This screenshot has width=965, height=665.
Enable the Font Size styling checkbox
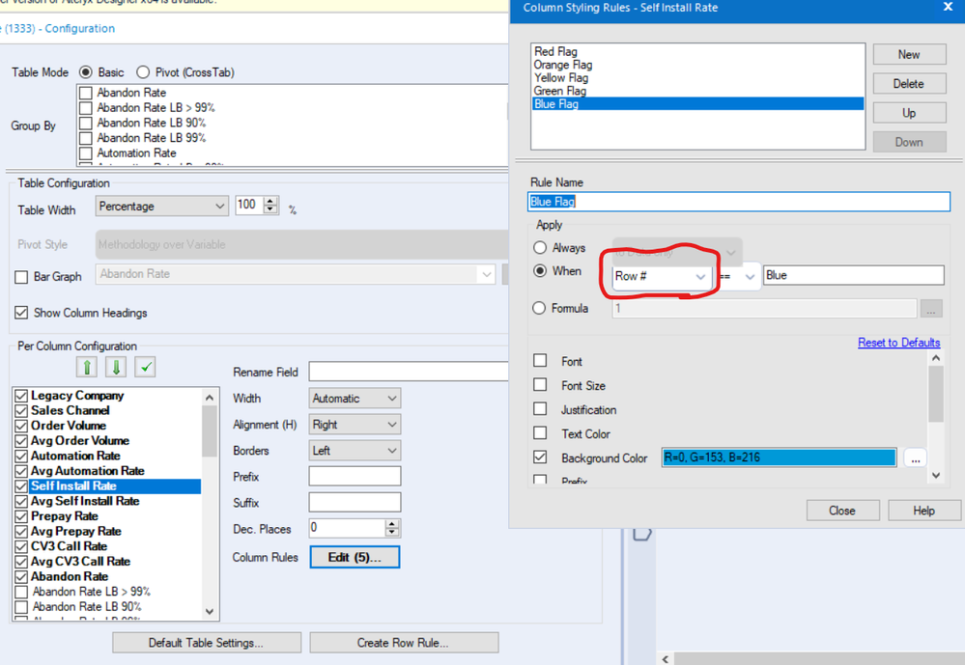pos(540,384)
